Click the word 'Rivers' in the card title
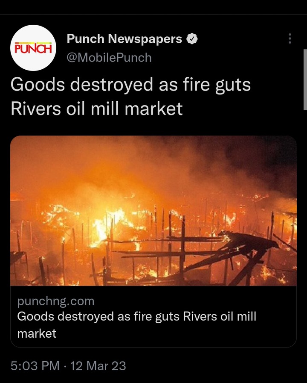The height and width of the screenshot is (383, 307). tap(200, 317)
